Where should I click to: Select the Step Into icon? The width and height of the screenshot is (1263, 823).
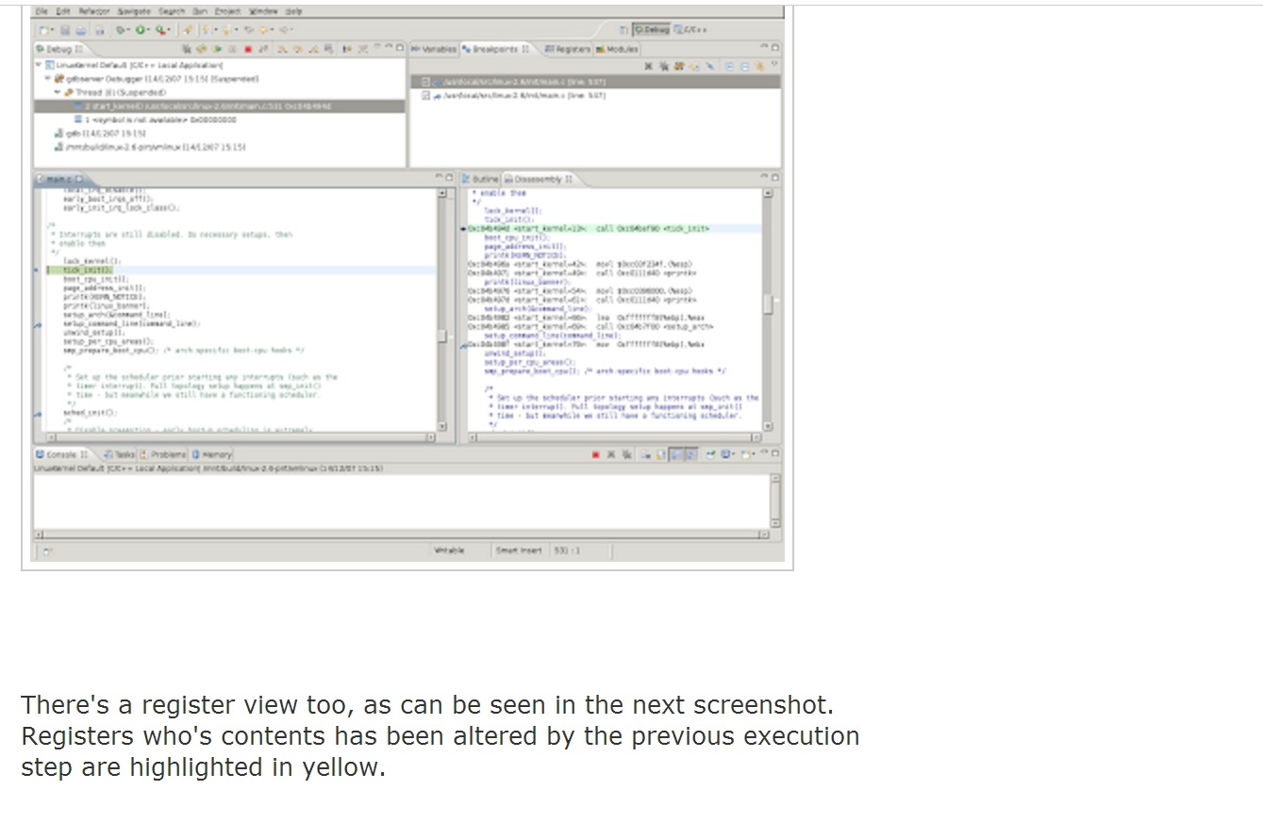[x=282, y=47]
